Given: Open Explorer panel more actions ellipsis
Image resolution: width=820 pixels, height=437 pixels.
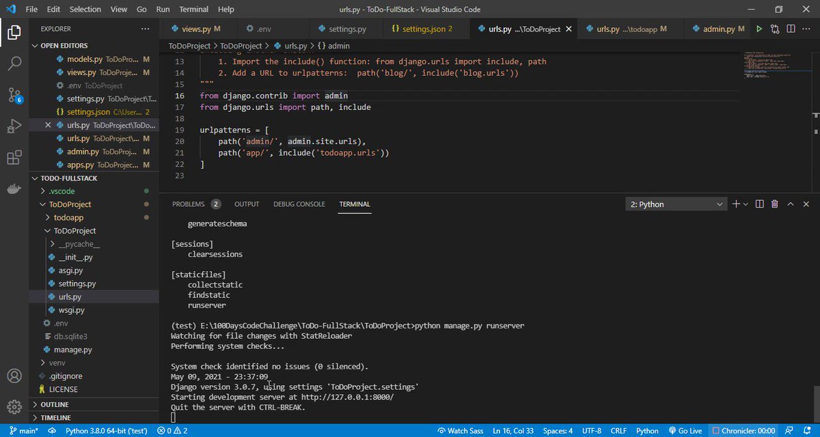Looking at the screenshot, I should pos(145,29).
